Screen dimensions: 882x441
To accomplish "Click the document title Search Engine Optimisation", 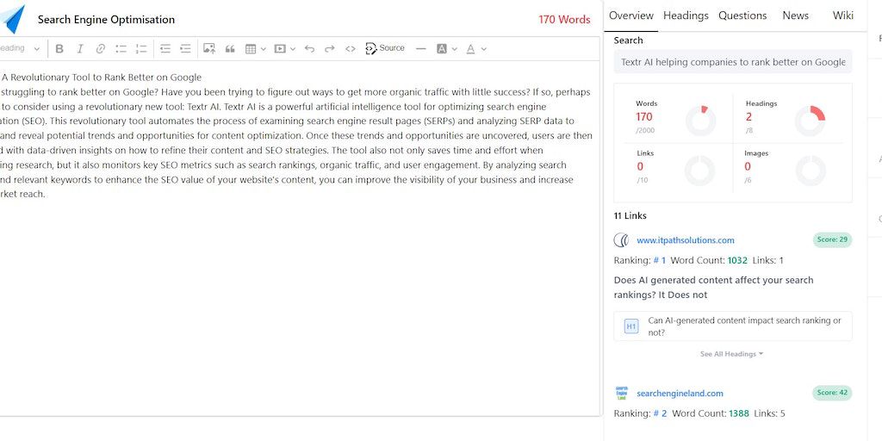I will click(x=106, y=20).
